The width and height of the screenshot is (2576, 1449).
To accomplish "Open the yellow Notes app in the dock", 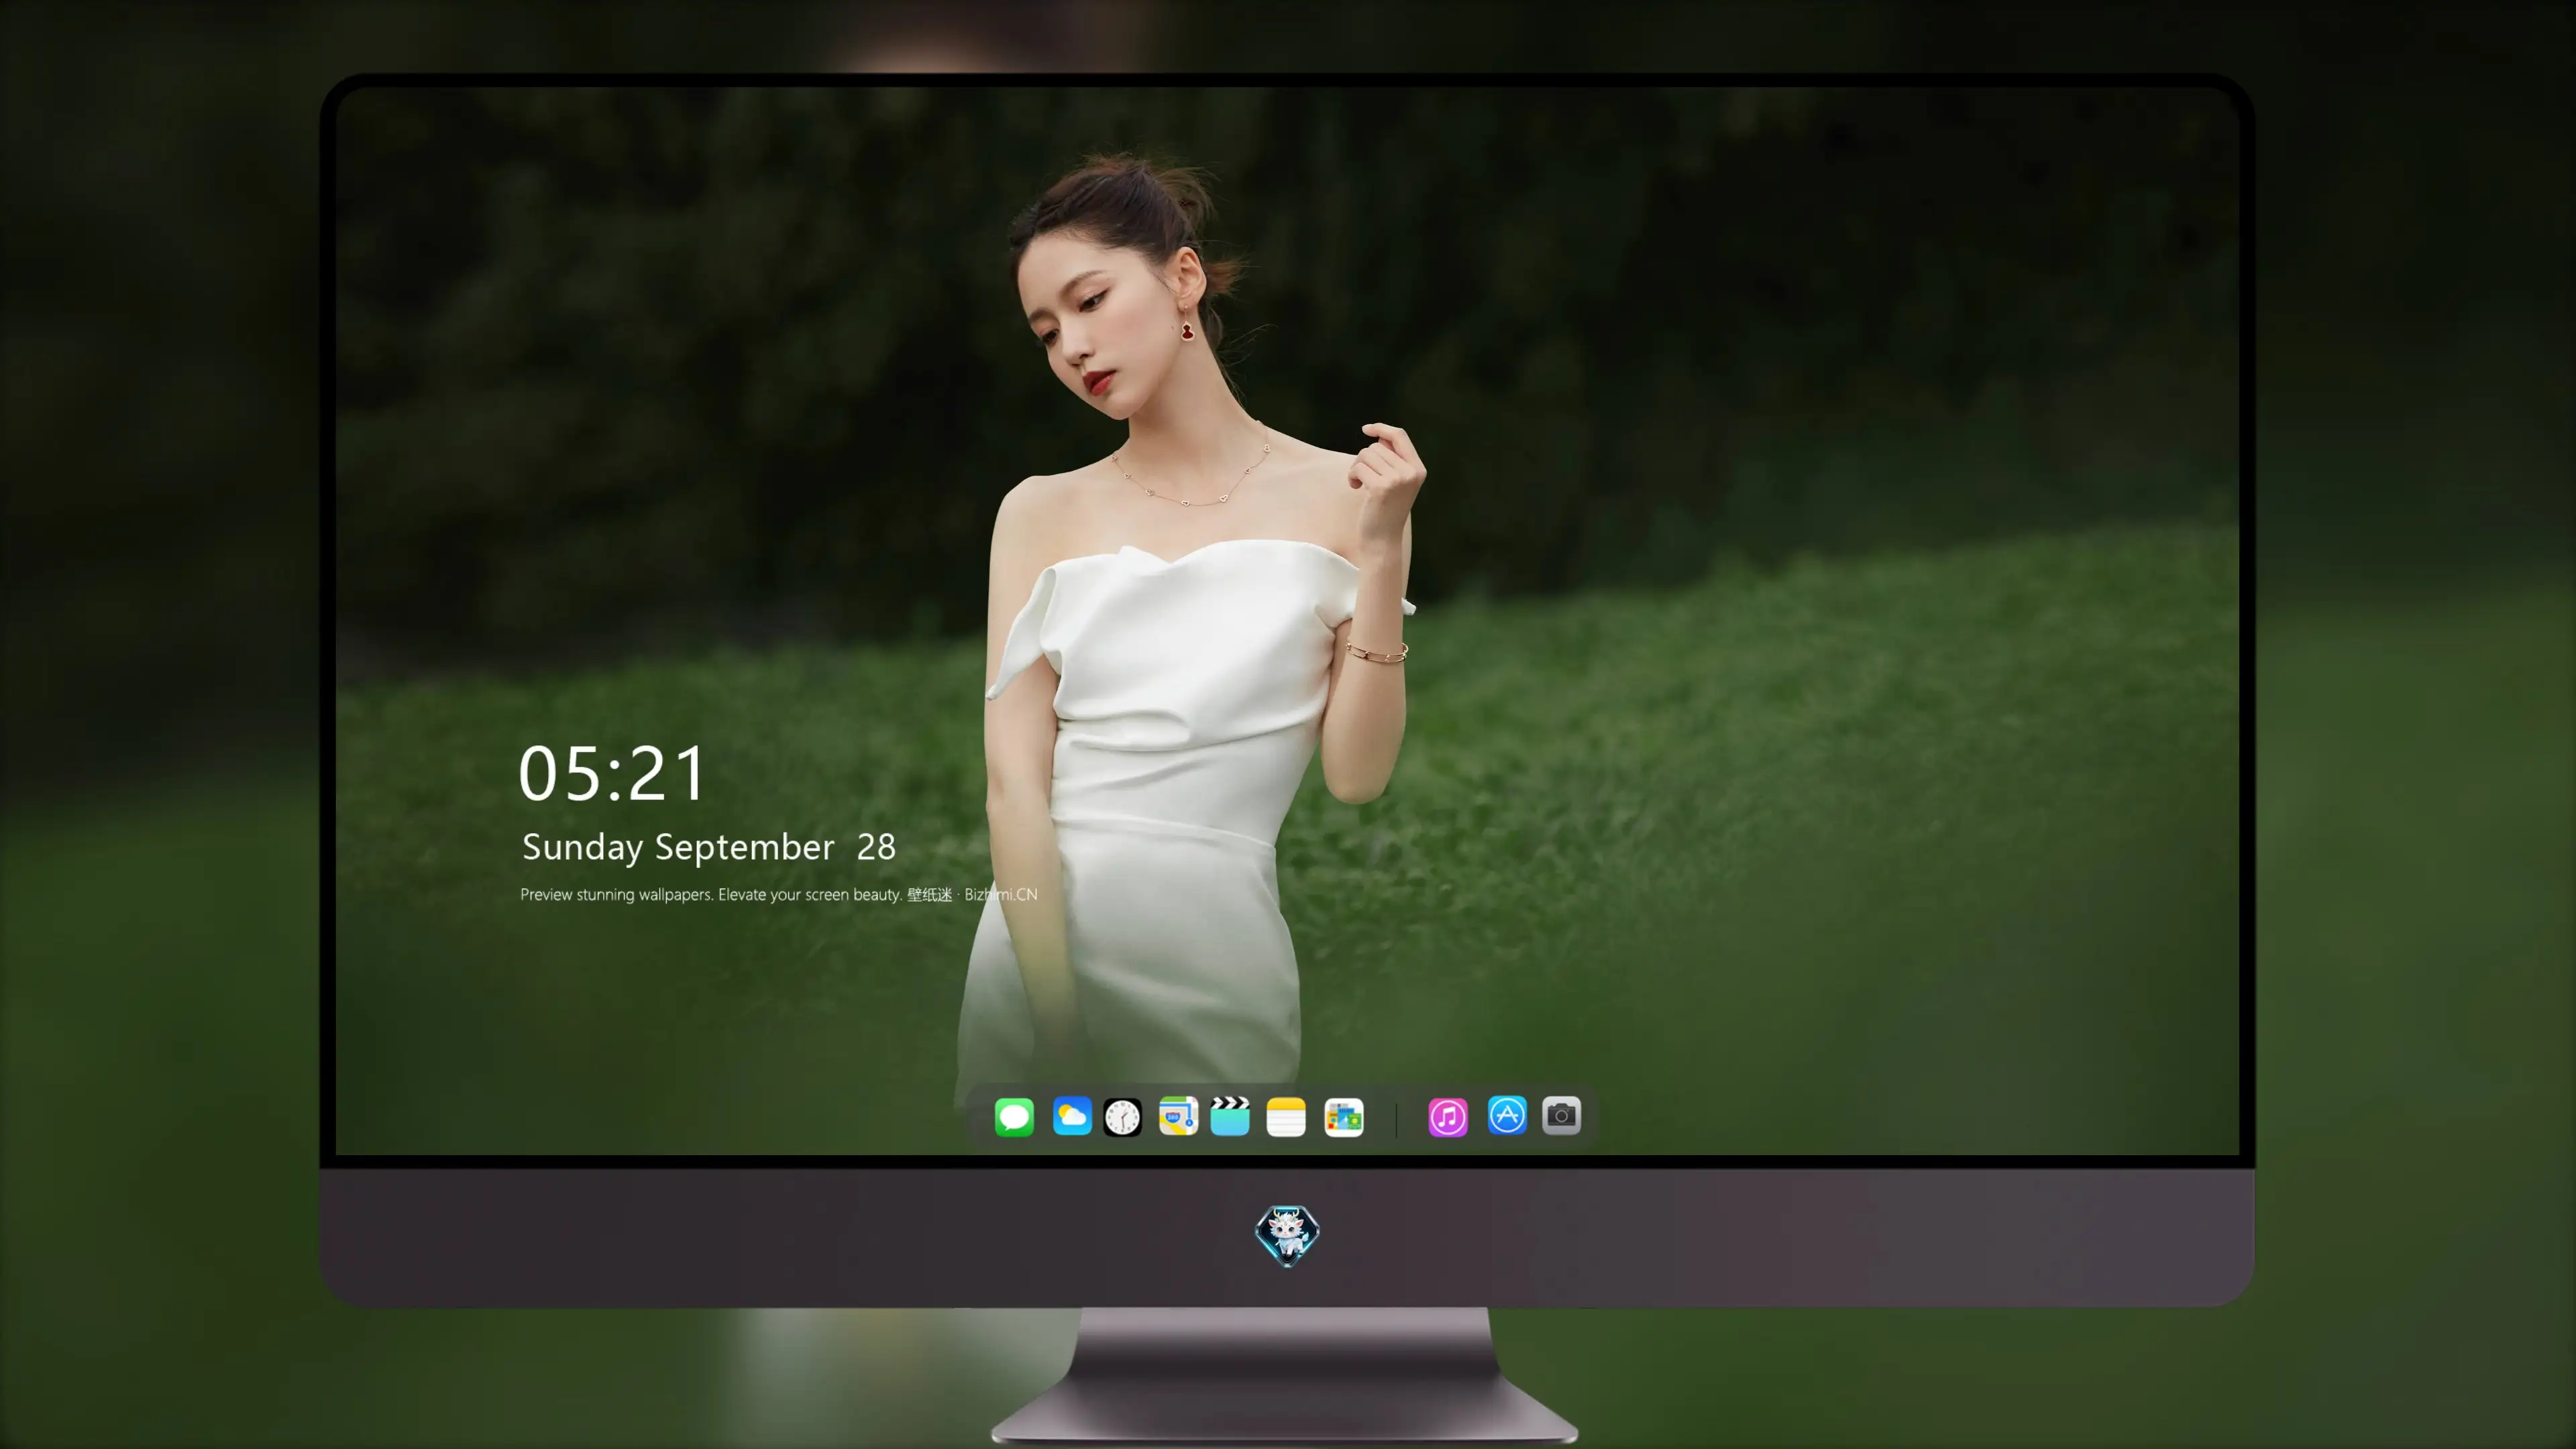I will point(1286,1117).
